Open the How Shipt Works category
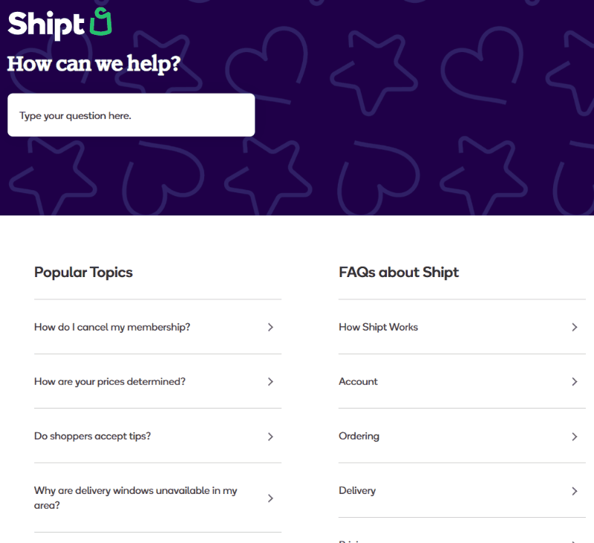The width and height of the screenshot is (594, 543). click(x=379, y=327)
